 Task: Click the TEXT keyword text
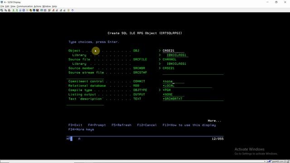click(137, 99)
